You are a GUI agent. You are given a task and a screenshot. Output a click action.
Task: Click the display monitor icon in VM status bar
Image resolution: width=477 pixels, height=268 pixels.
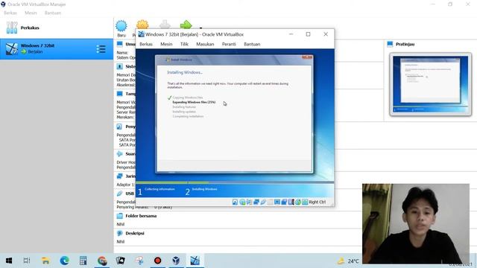(x=277, y=202)
